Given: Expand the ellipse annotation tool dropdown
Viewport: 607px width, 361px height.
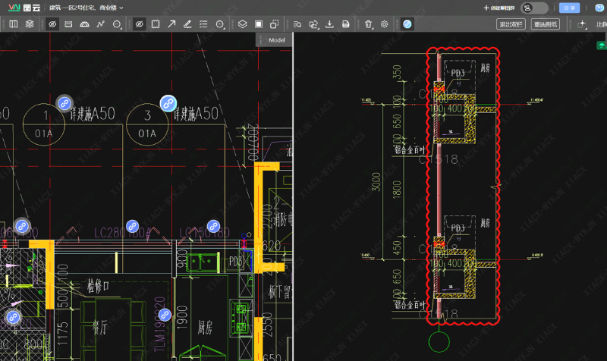Looking at the screenshot, I should click(220, 24).
